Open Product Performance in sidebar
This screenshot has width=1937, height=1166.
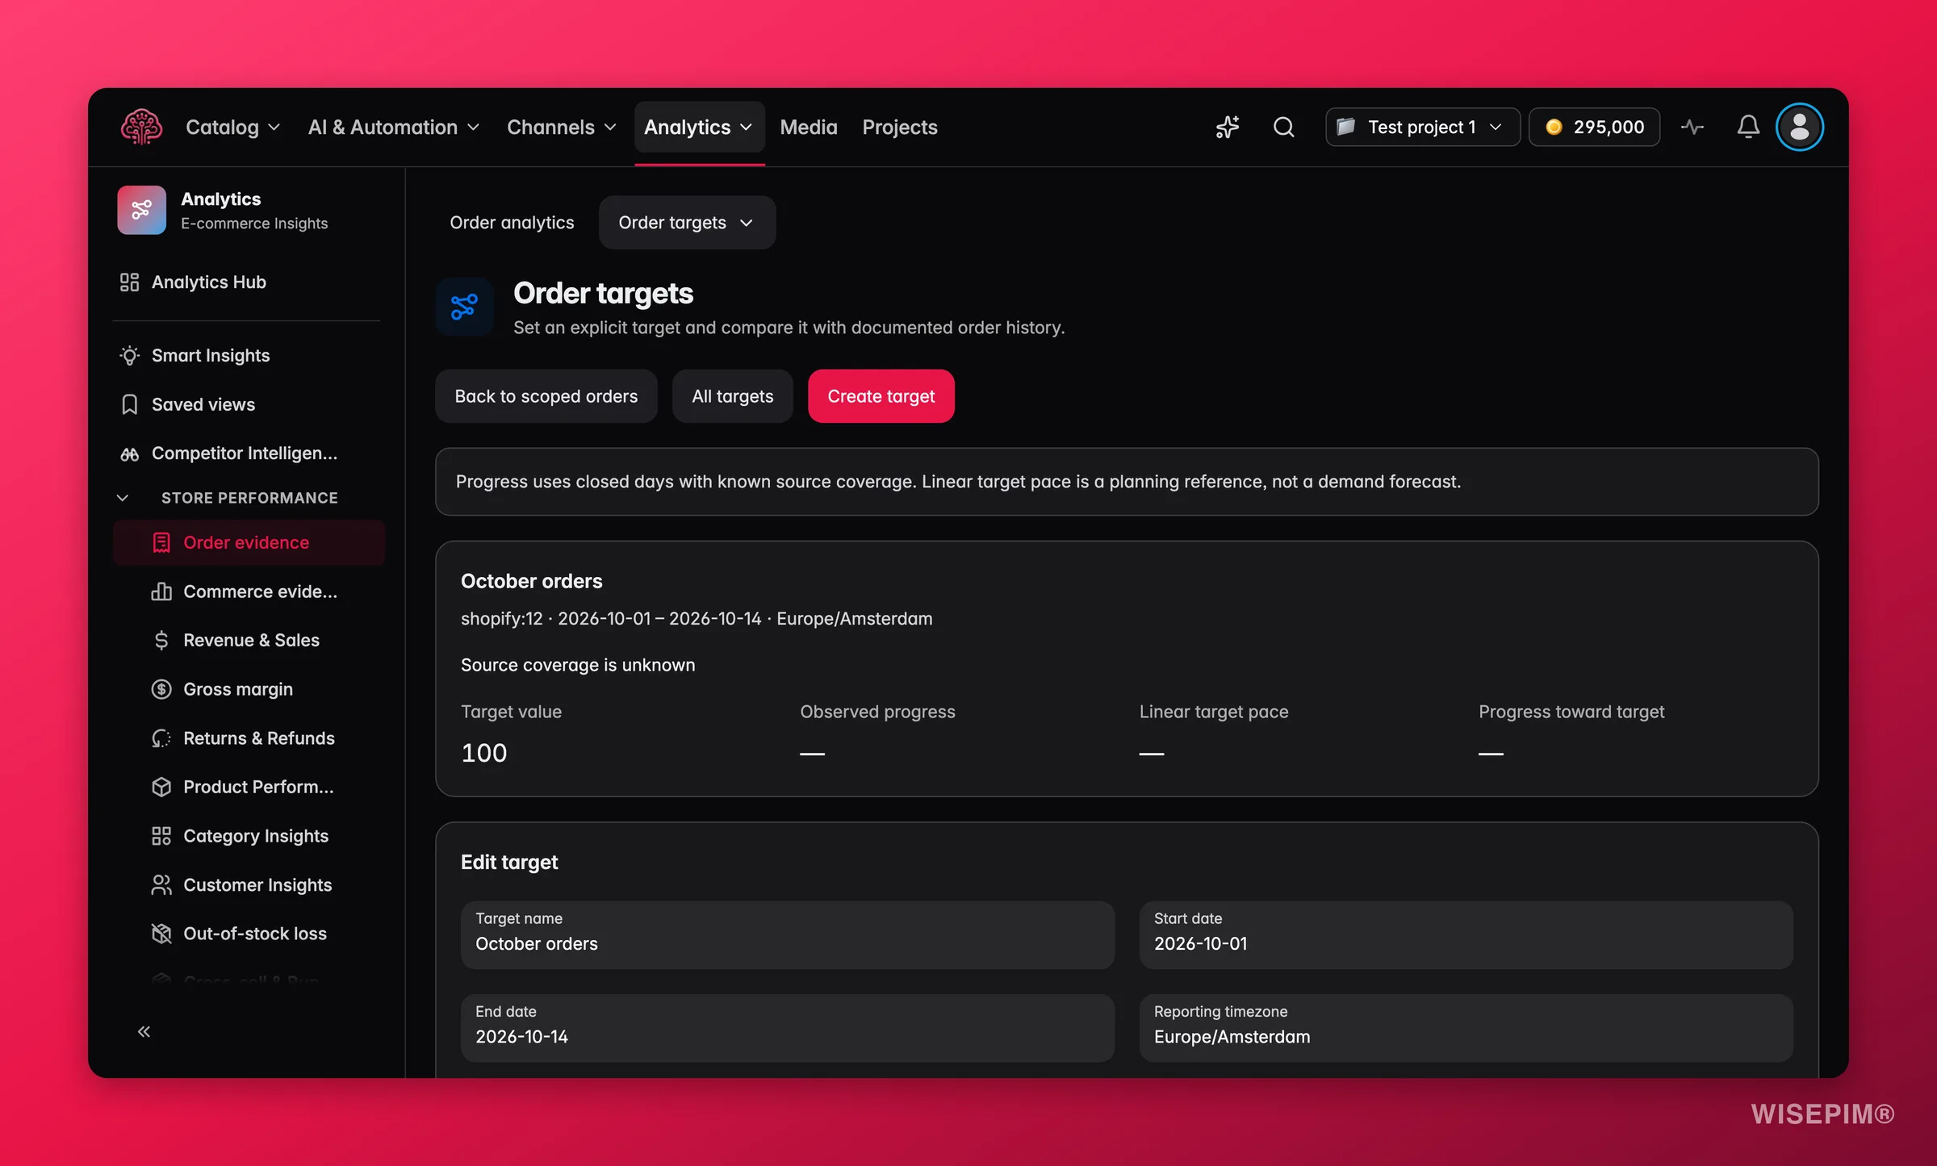249,787
